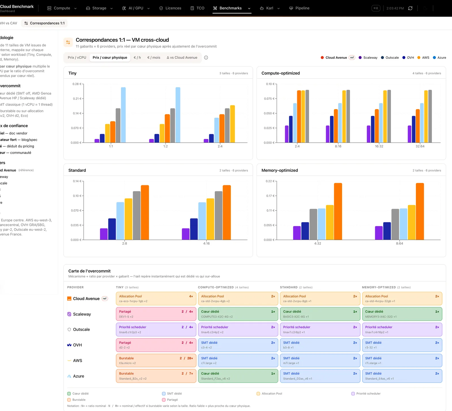Click the Cœur dédié legend swatch
The width and height of the screenshot is (452, 411).
[x=69, y=393]
